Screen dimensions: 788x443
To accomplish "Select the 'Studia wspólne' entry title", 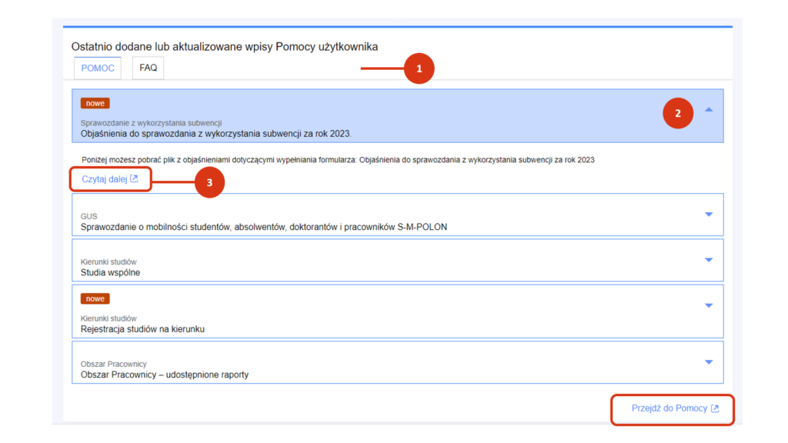I will 111,273.
